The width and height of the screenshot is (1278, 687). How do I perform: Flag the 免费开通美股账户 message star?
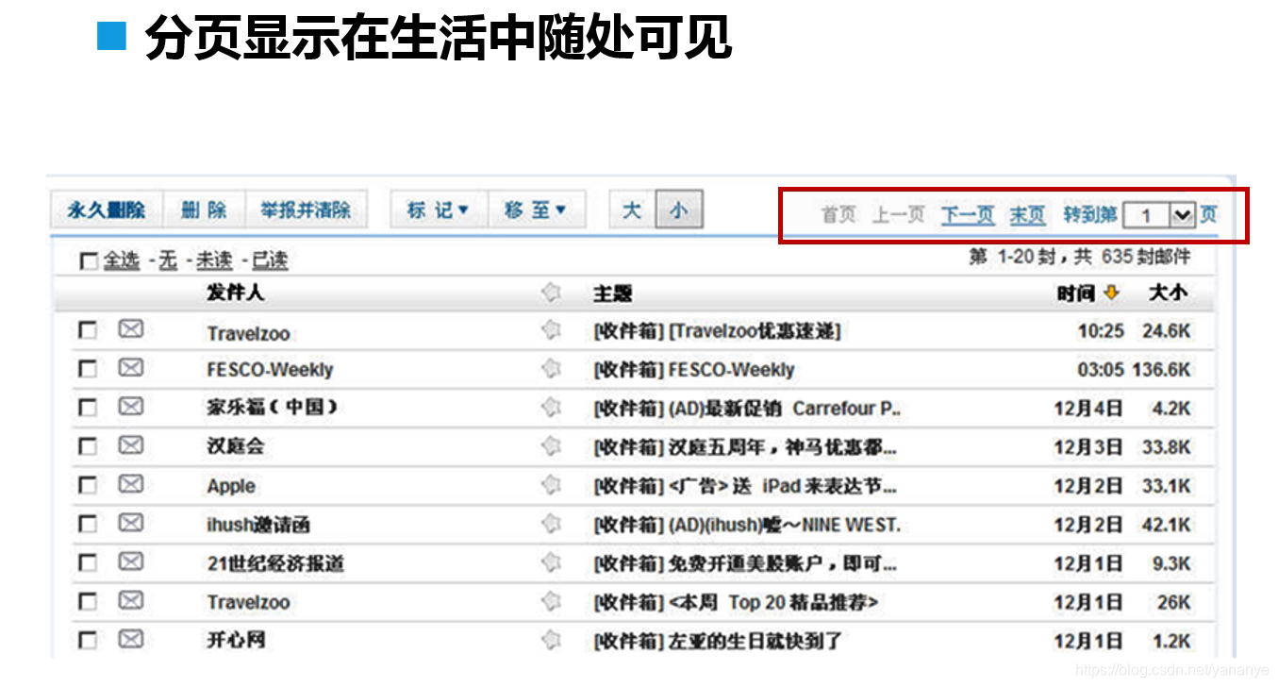(x=551, y=563)
